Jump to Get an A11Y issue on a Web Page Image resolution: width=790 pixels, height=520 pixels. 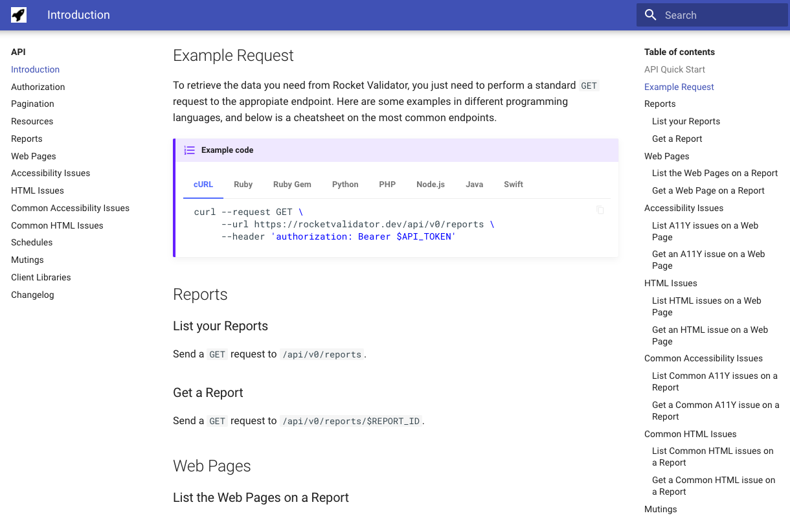coord(708,260)
